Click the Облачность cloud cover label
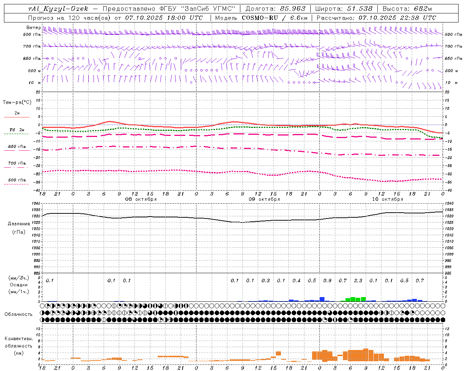This screenshot has height=371, width=464. (x=18, y=314)
